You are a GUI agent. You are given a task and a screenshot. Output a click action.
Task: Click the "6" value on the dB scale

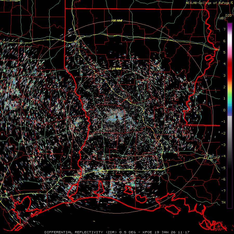224,41
